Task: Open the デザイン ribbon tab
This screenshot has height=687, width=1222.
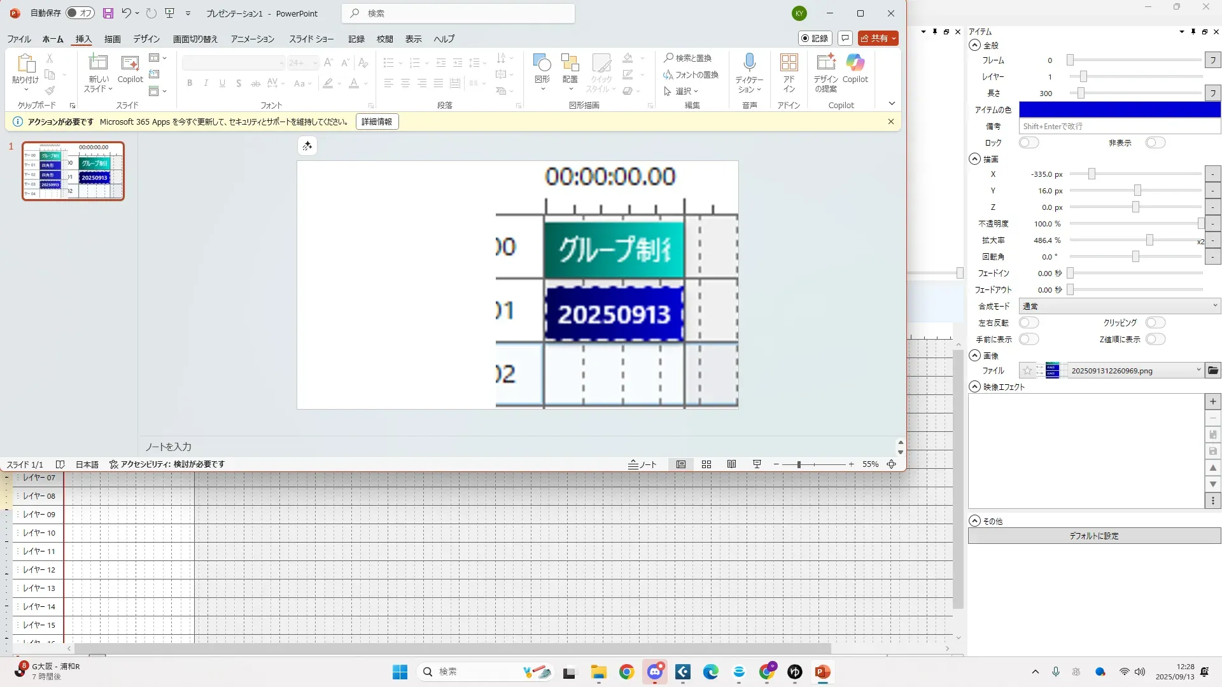Action: click(146, 39)
